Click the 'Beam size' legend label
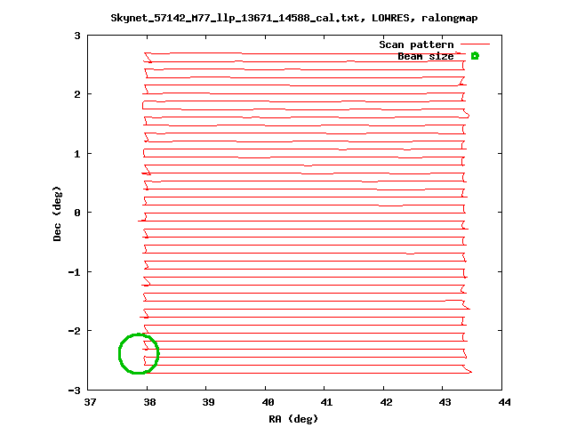 point(425,56)
